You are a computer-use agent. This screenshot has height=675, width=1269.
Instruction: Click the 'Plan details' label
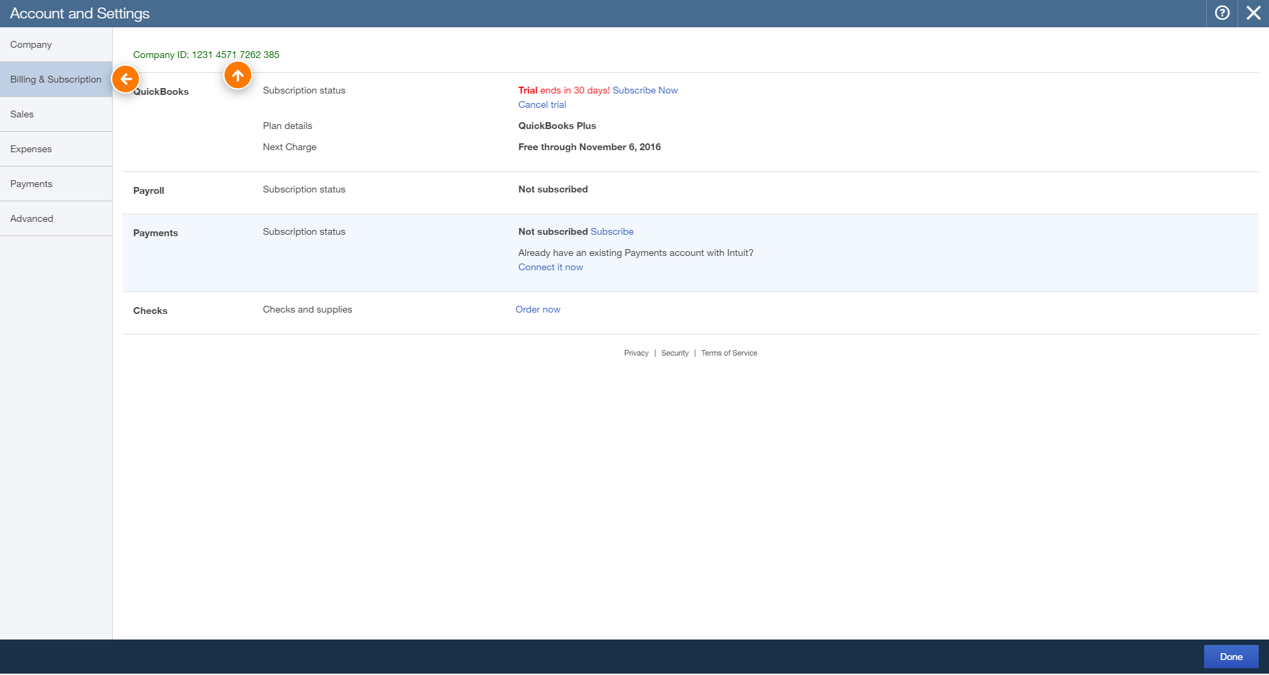[288, 126]
